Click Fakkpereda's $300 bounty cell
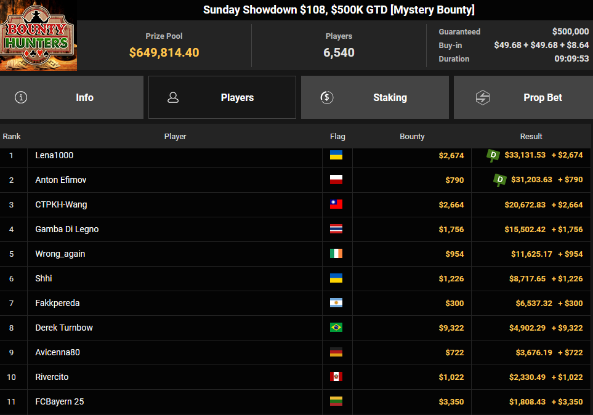The width and height of the screenshot is (593, 415). click(x=412, y=303)
